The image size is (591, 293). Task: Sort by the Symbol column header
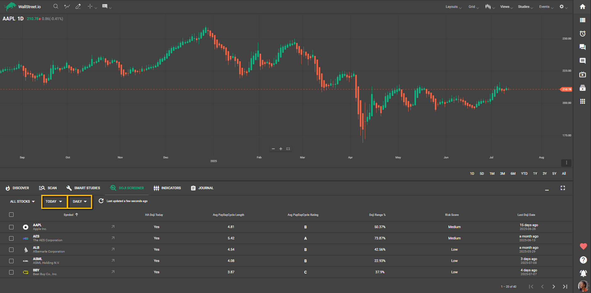(x=70, y=215)
